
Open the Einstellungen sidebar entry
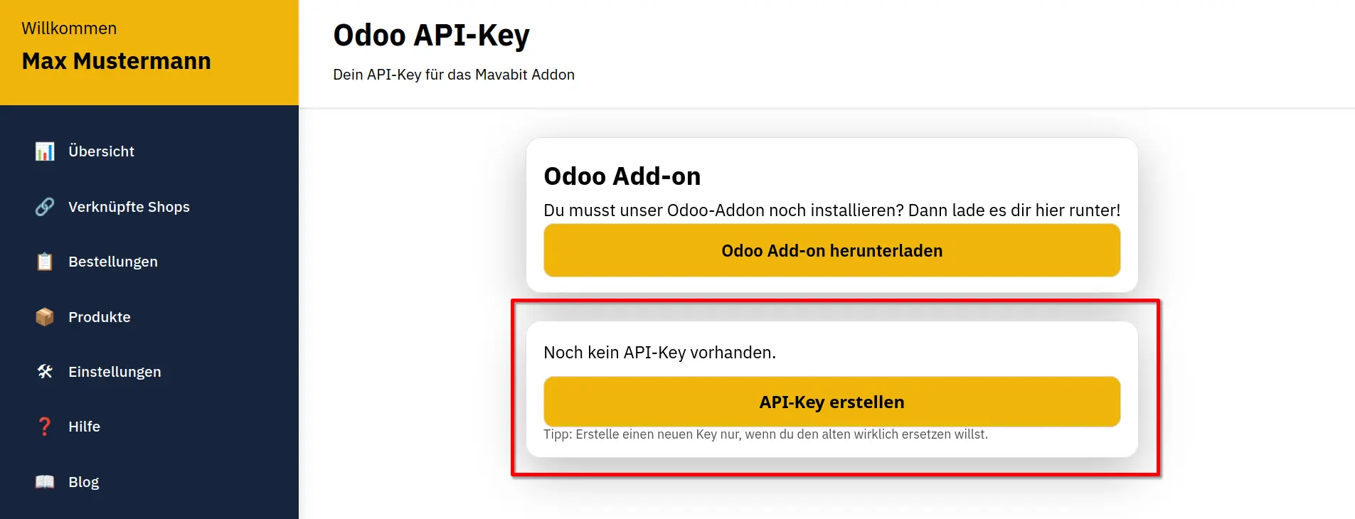pos(115,371)
